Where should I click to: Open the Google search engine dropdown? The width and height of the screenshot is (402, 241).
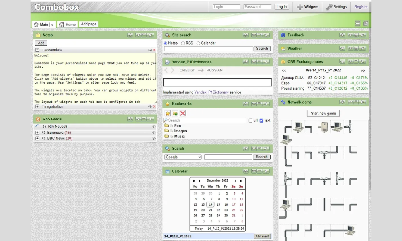(x=183, y=157)
